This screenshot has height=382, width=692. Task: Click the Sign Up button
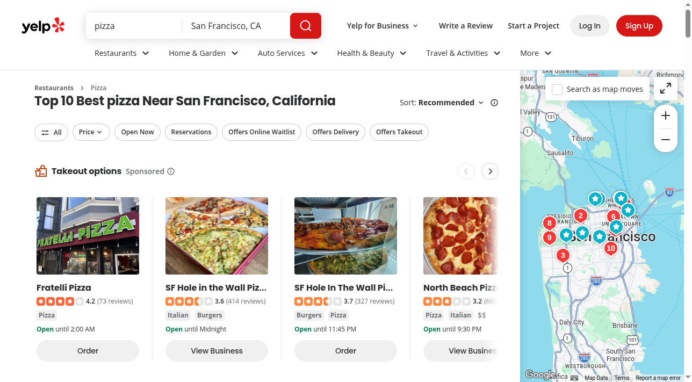pos(639,26)
